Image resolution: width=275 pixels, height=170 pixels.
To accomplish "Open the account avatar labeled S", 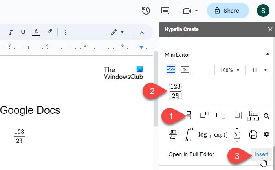I will (263, 11).
